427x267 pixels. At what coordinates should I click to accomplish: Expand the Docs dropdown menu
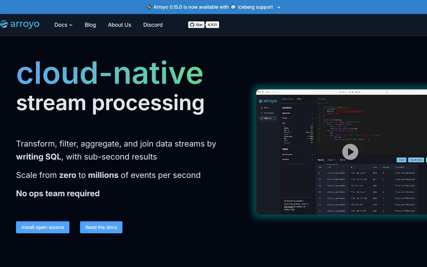click(x=63, y=25)
